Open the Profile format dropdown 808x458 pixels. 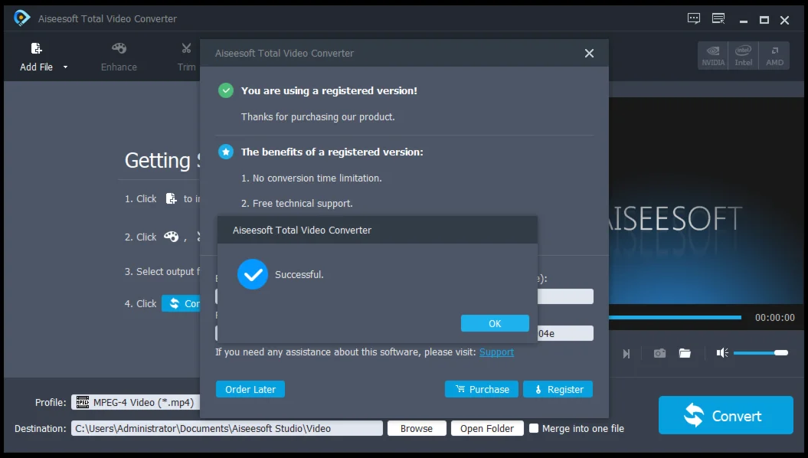point(136,402)
